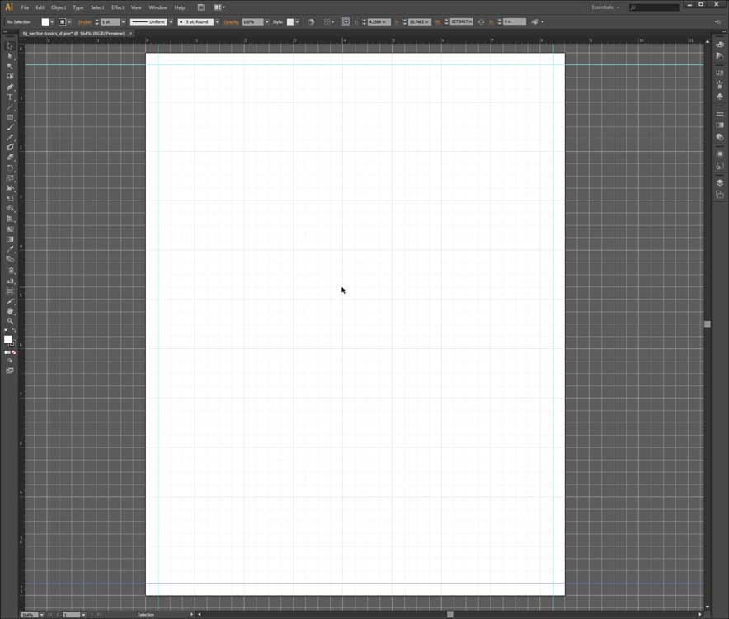Click the Stroke label link

point(85,22)
